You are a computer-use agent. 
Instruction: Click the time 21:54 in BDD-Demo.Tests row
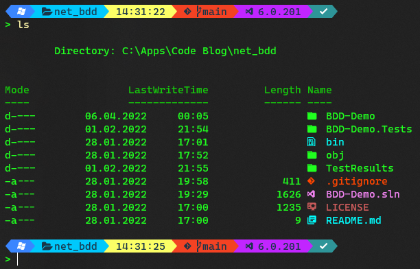pos(193,129)
